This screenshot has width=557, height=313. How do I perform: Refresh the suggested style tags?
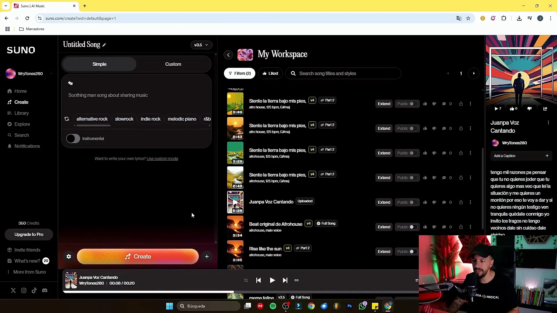point(67,119)
